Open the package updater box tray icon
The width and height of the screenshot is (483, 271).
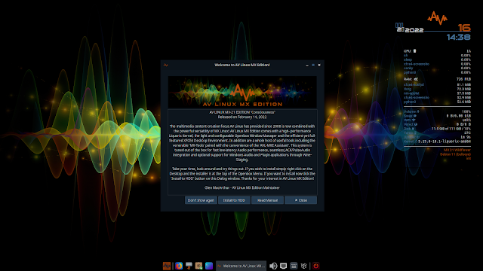(x=303, y=266)
